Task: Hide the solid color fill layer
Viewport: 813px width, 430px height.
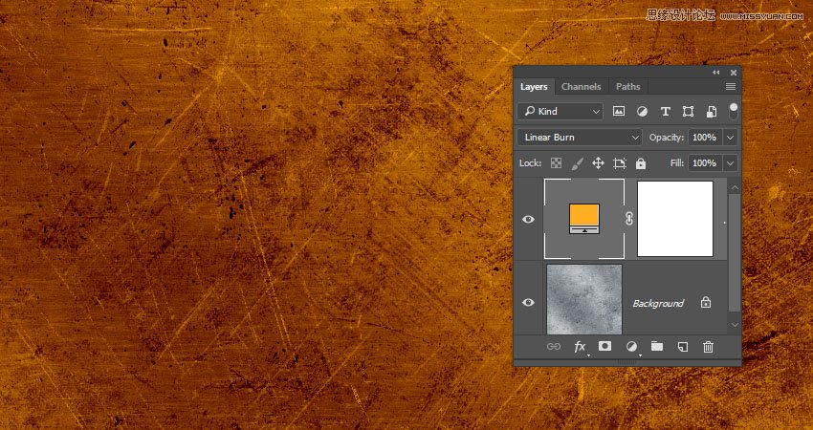Action: 528,219
